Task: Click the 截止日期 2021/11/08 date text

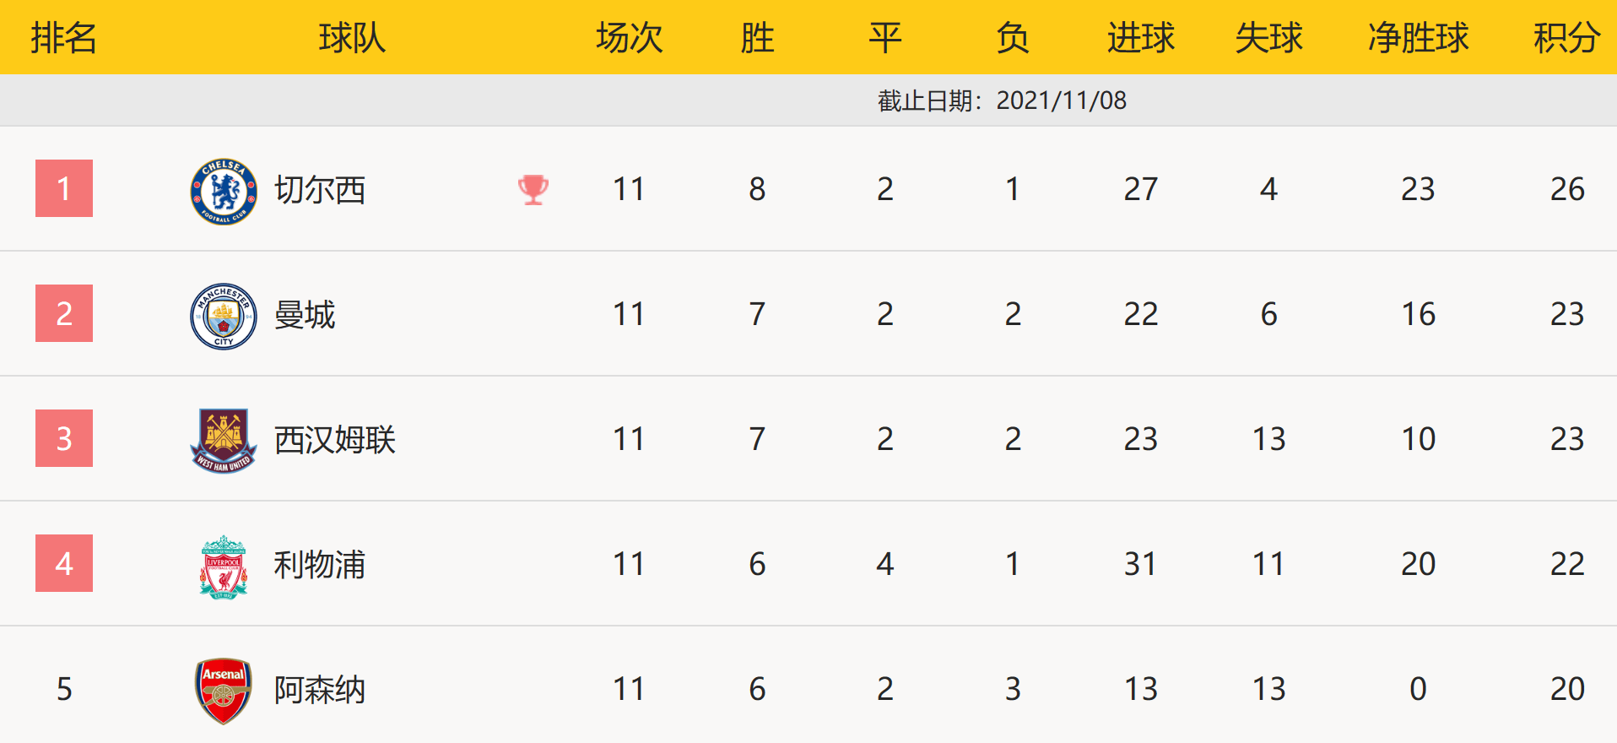Action: coord(1002,100)
